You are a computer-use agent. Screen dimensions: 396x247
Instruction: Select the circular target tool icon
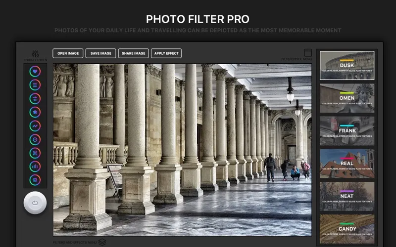click(35, 139)
